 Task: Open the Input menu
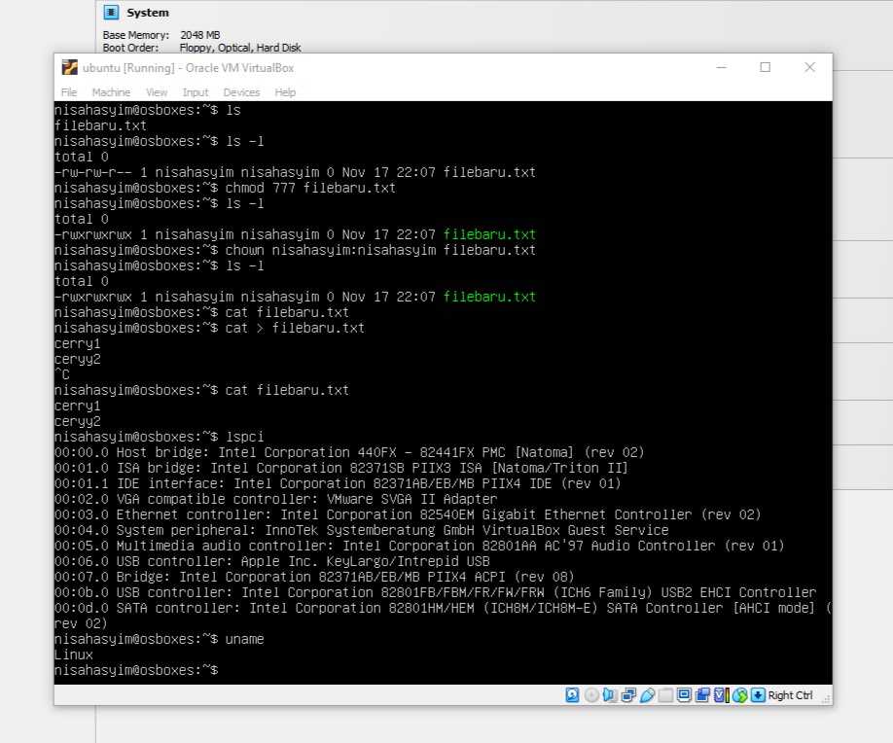tap(196, 92)
